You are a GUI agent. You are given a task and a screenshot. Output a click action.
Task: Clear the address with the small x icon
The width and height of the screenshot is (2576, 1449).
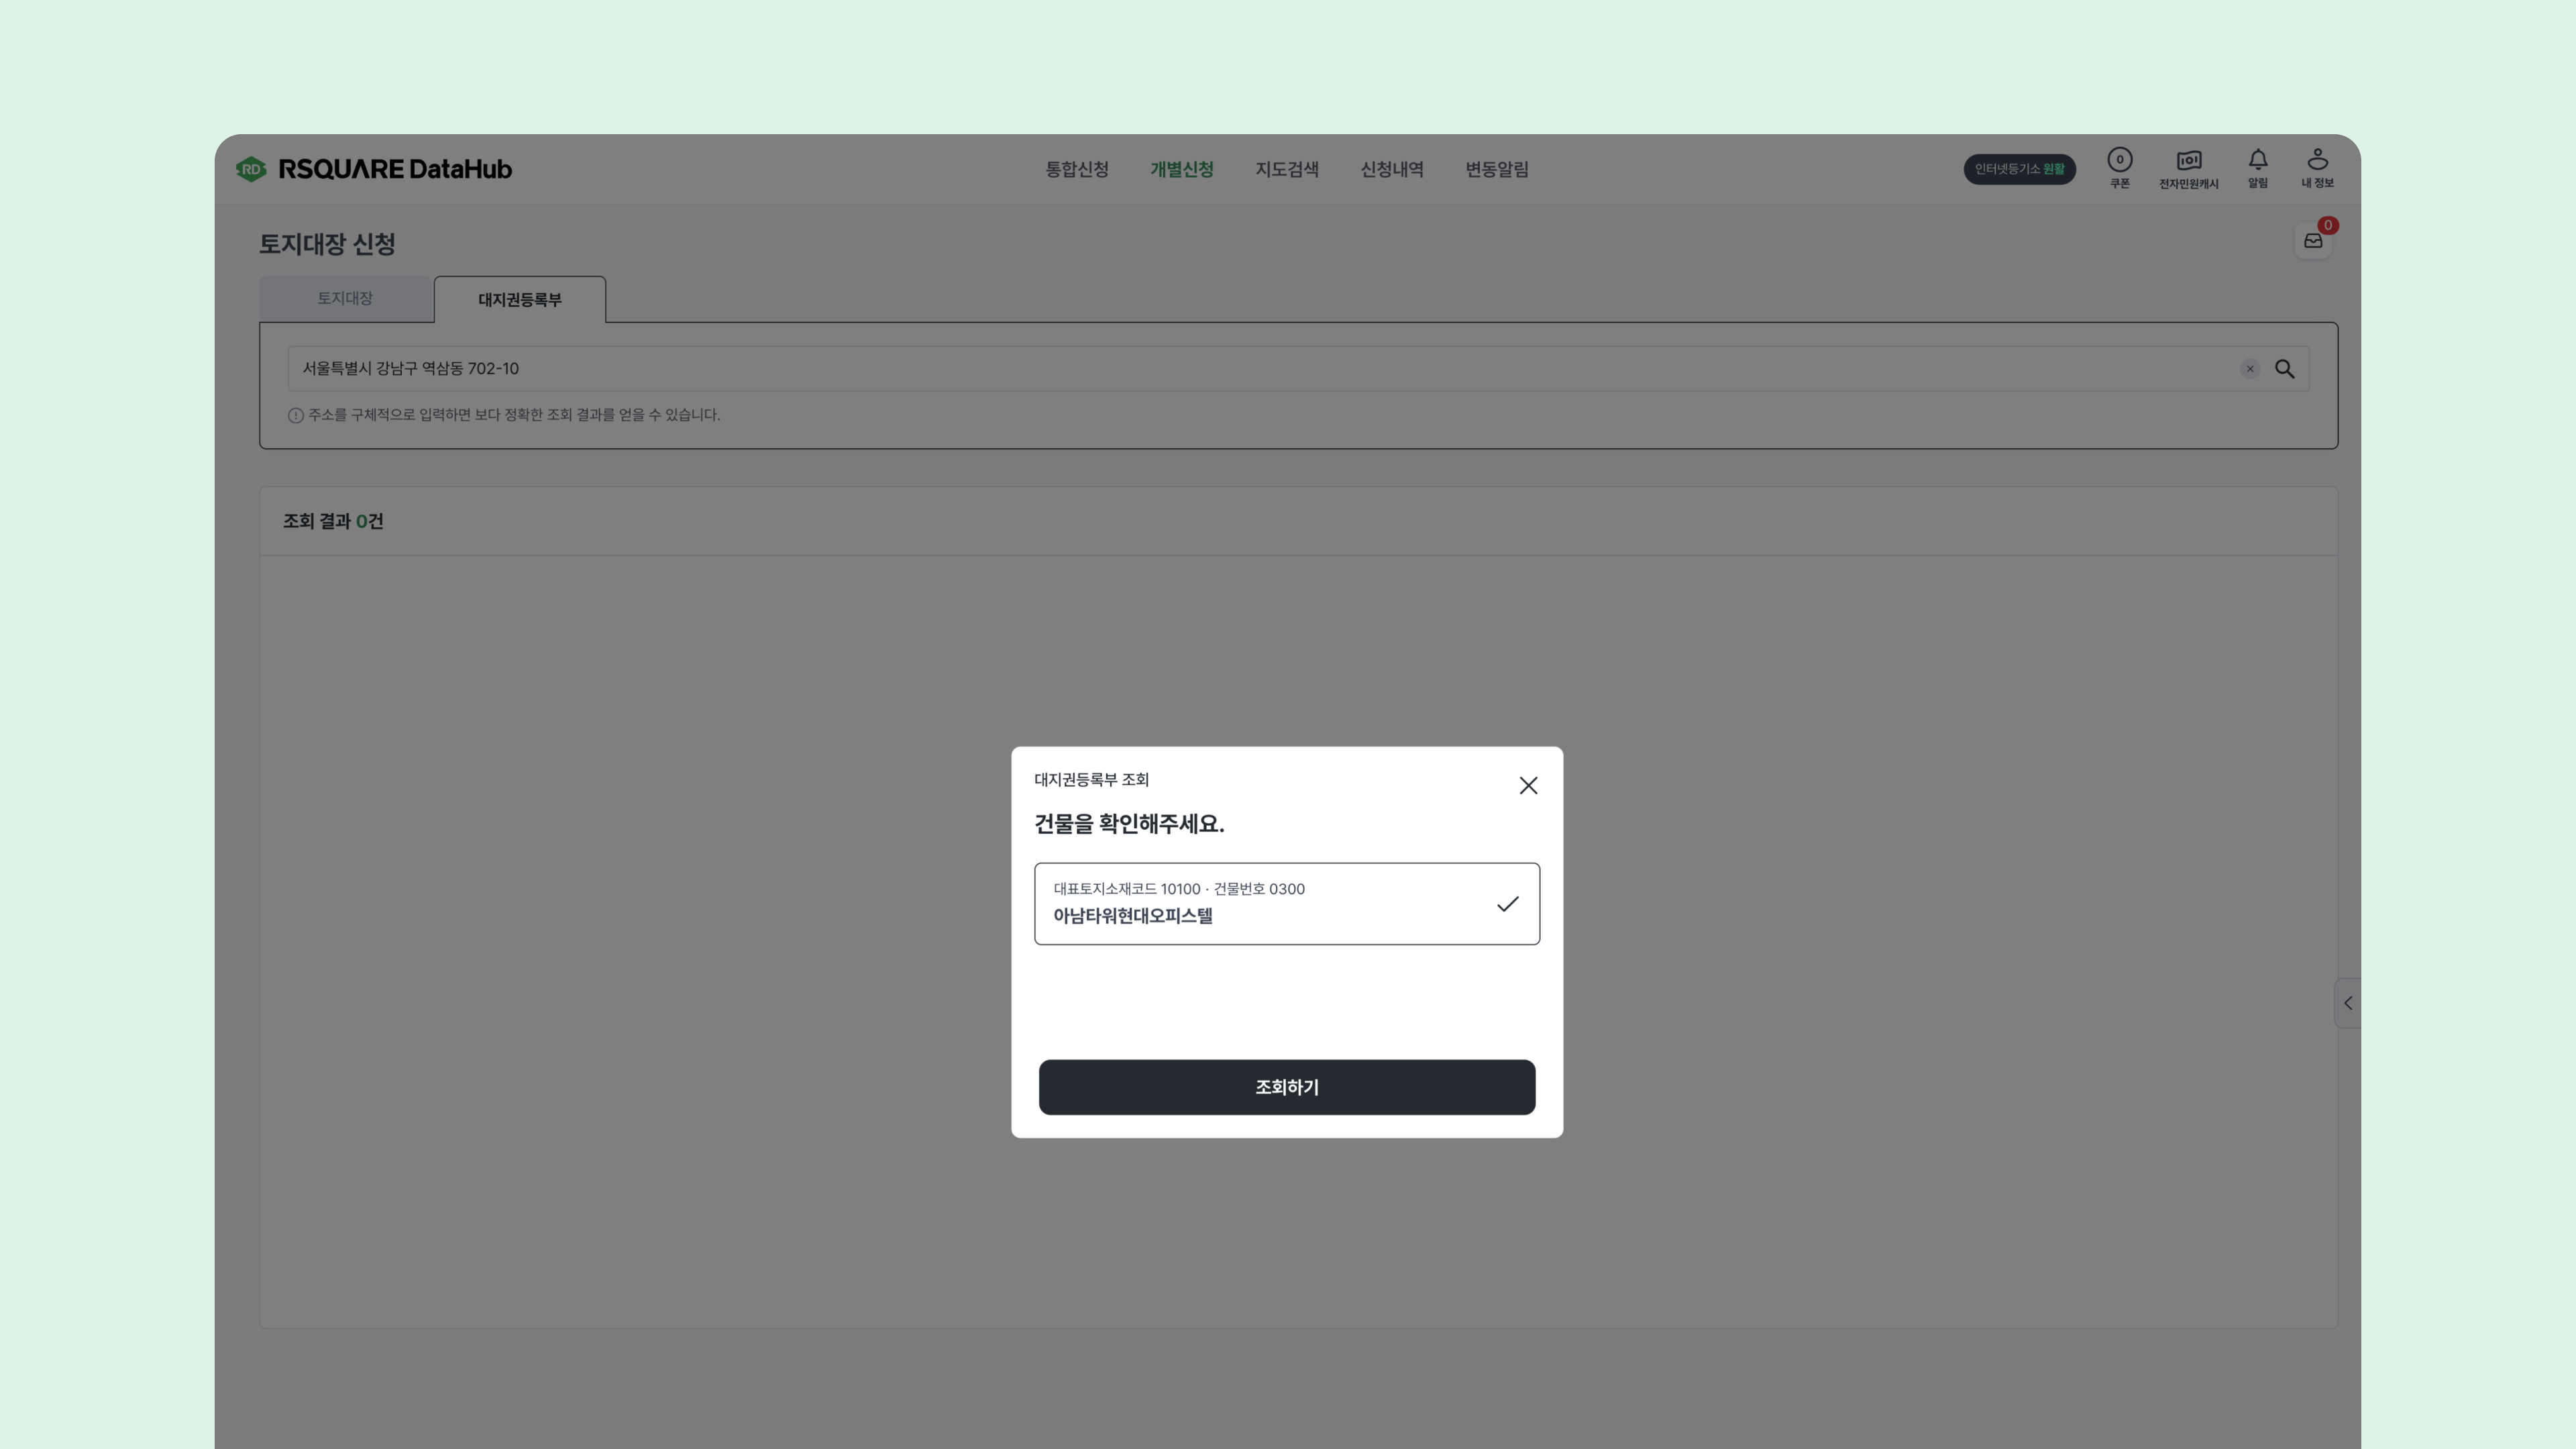(2249, 369)
